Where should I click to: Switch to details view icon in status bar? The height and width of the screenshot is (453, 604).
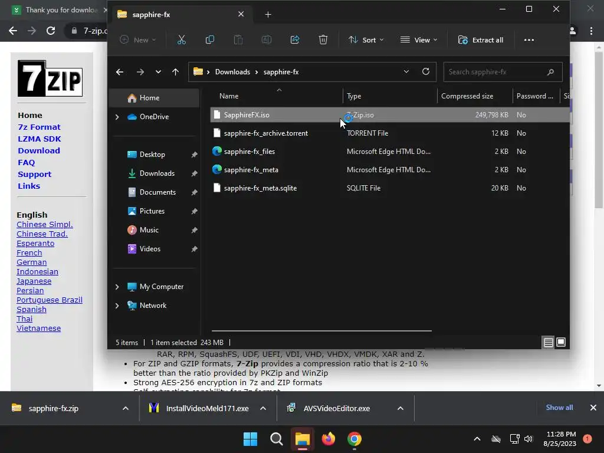tap(548, 342)
